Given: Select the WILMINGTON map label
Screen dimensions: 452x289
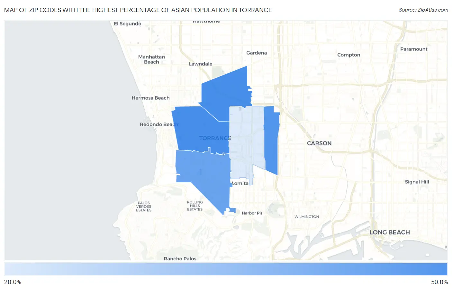Looking at the screenshot, I should (x=307, y=217).
